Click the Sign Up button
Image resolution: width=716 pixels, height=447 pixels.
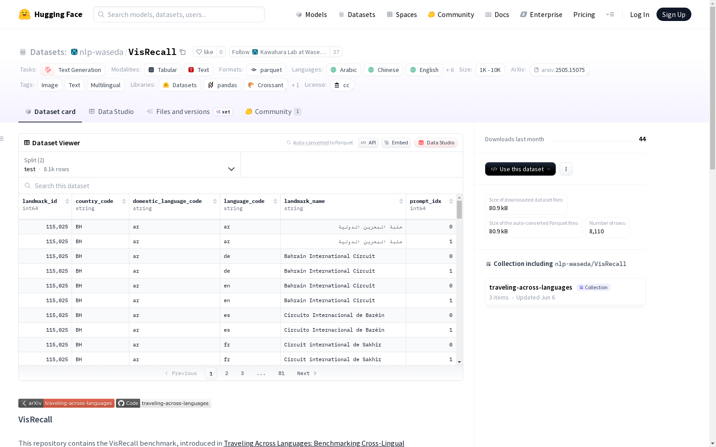[674, 14]
